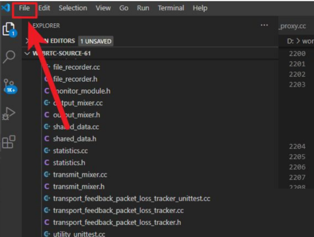Open the Search view icon
This screenshot has height=237, width=314.
pyautogui.click(x=9, y=57)
